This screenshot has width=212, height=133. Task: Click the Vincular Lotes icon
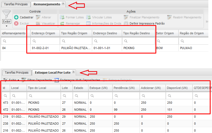point(88,17)
